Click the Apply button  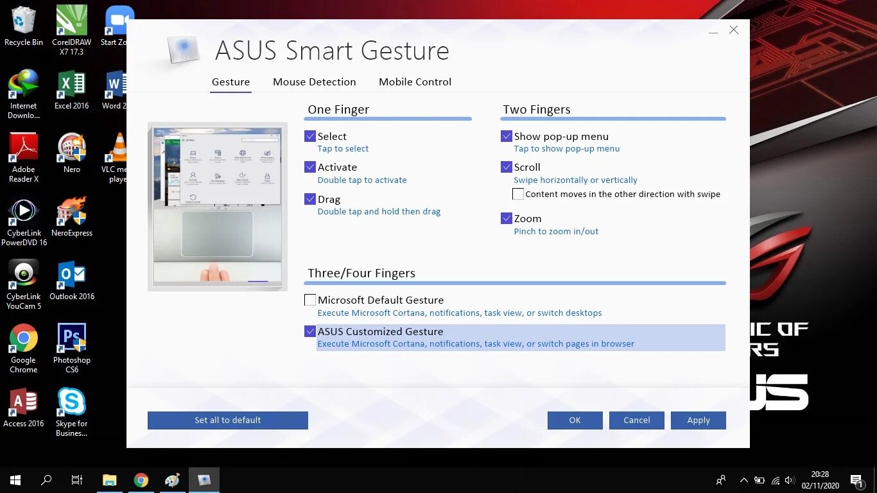(699, 420)
